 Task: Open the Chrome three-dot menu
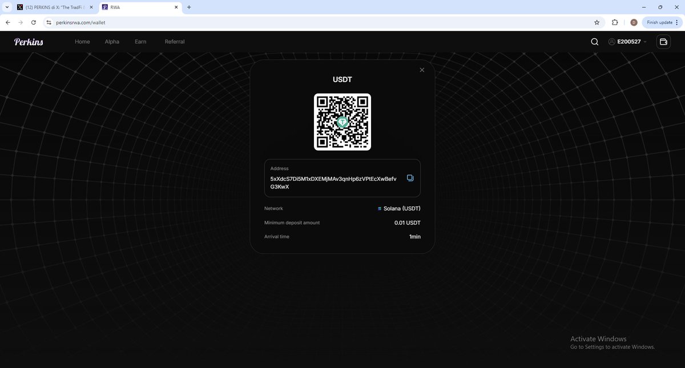[677, 22]
